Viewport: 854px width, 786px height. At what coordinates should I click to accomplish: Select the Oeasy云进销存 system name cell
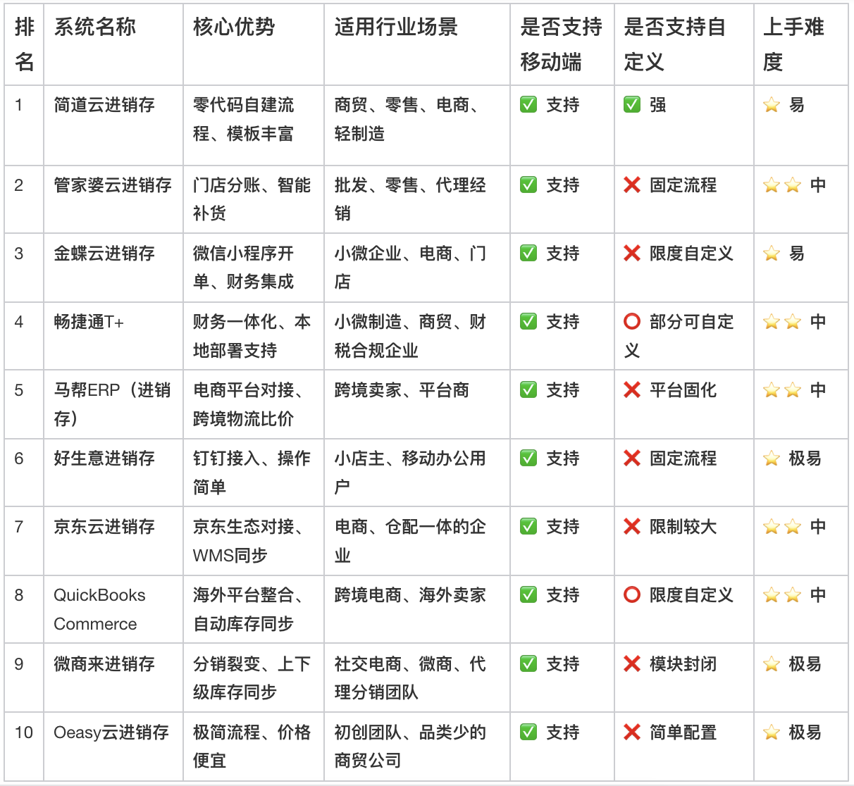[x=113, y=747]
